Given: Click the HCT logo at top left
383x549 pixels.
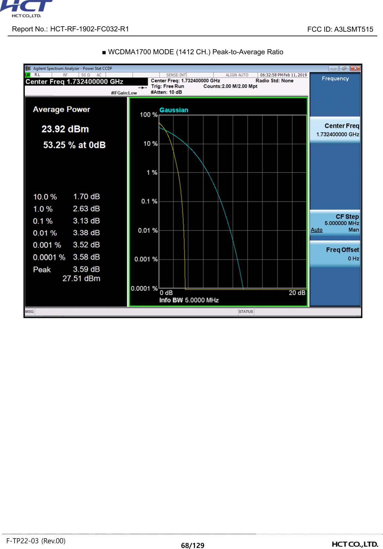Looking at the screenshot, I should tap(26, 9).
